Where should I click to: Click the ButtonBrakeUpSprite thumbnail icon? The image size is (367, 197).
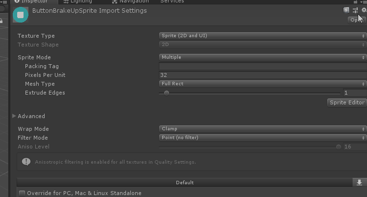click(x=21, y=15)
